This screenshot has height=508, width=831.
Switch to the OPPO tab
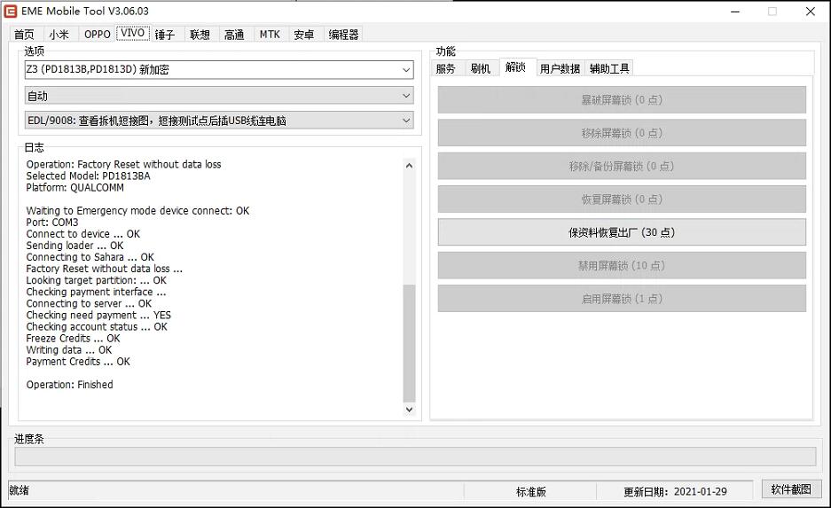(x=97, y=35)
